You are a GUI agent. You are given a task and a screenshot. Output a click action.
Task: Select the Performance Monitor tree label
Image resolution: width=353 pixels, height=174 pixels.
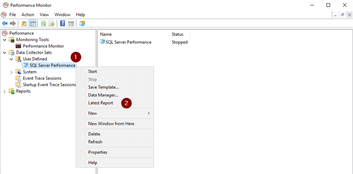(44, 46)
